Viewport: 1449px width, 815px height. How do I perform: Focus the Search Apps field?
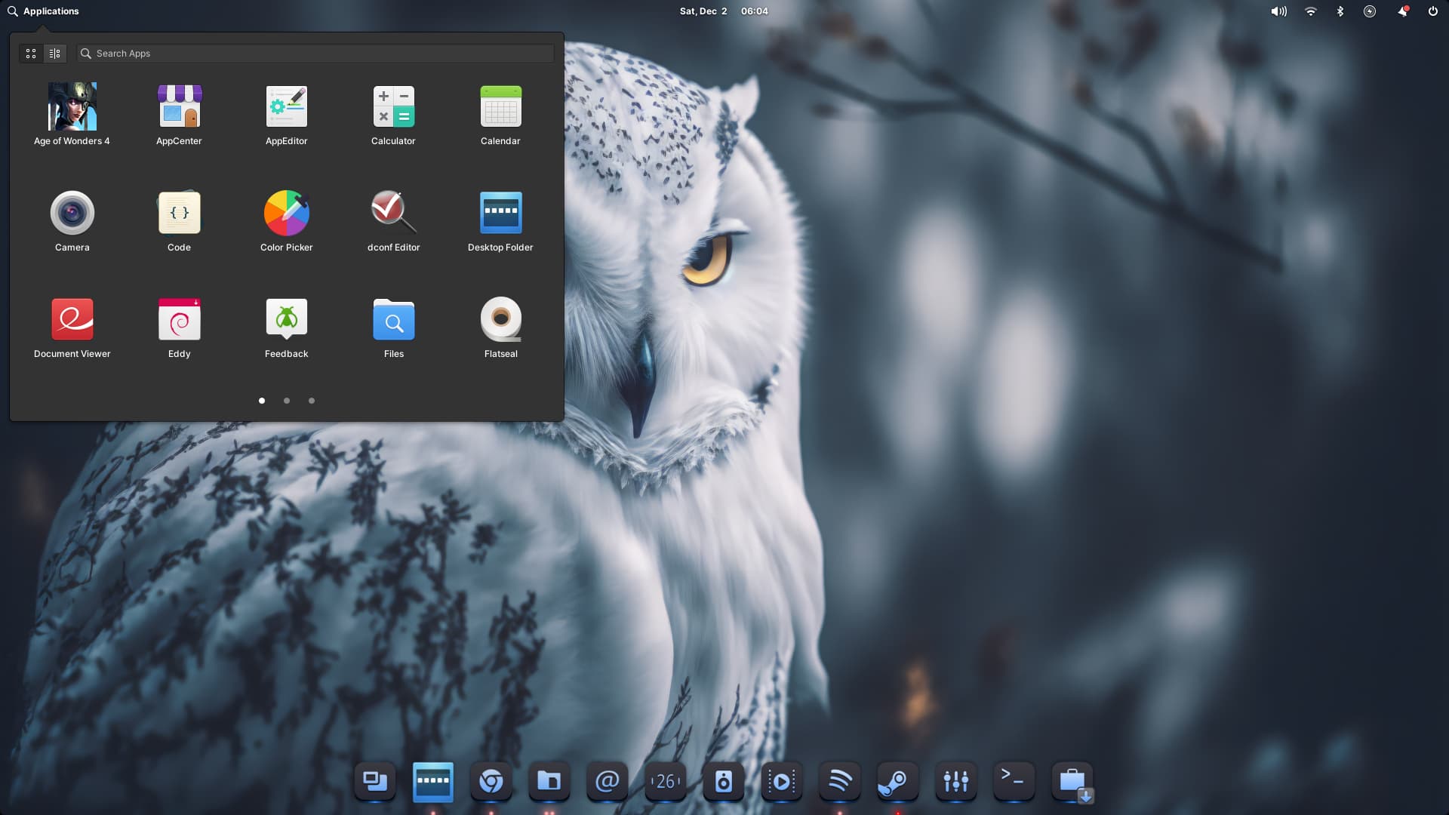tap(317, 54)
